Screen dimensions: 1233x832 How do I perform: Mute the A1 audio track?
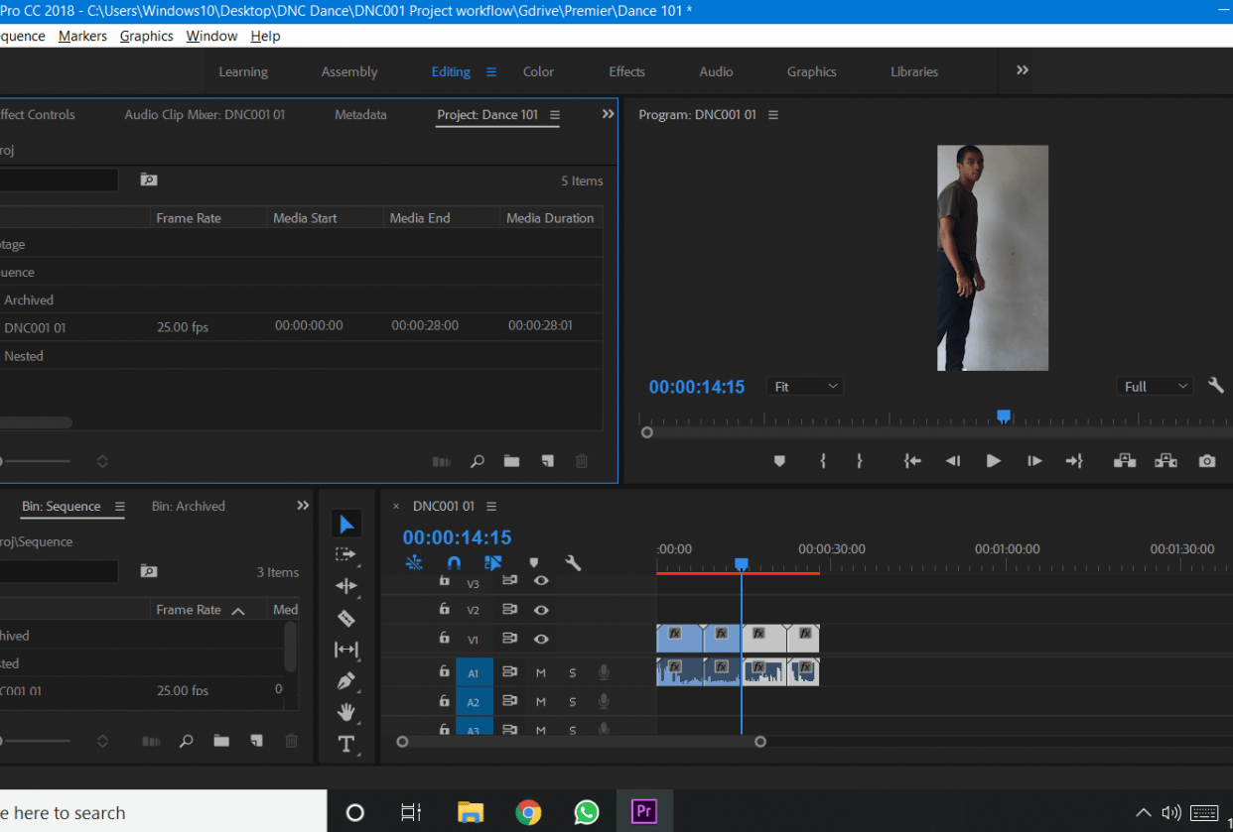[540, 672]
